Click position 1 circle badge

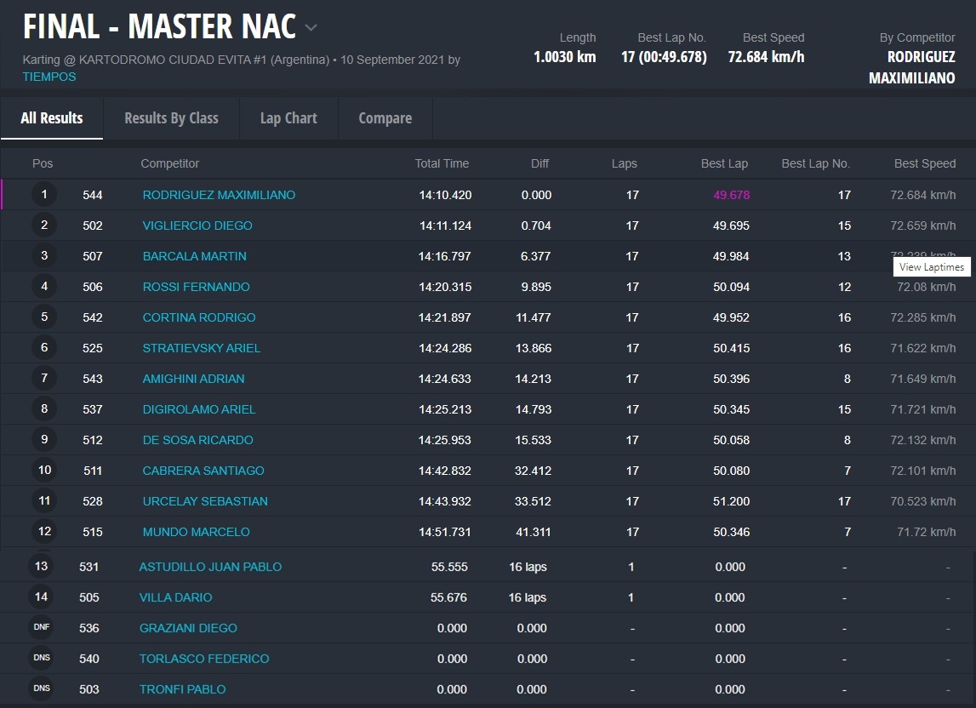click(x=44, y=195)
